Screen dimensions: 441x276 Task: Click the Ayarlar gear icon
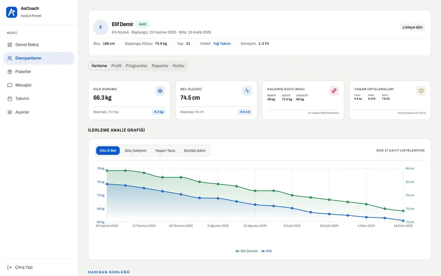click(10, 112)
